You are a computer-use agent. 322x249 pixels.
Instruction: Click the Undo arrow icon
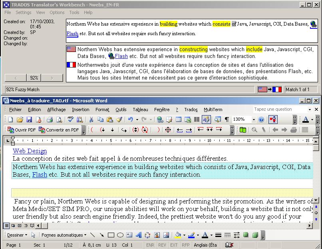[x=130, y=120]
